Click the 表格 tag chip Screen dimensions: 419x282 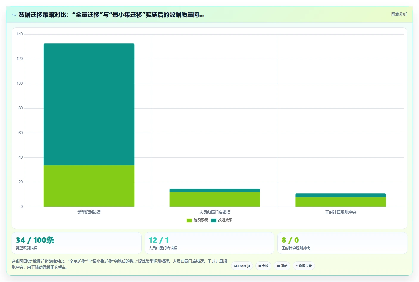point(263,266)
